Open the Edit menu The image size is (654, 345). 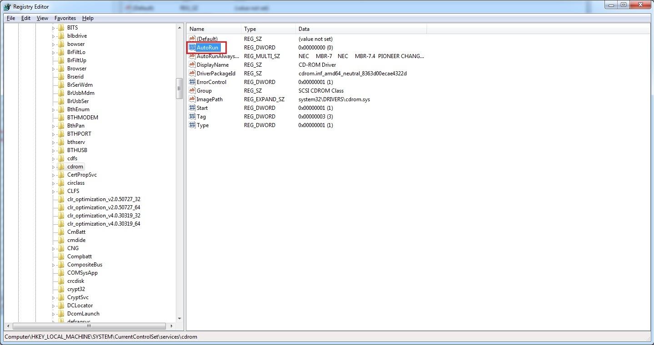click(x=26, y=18)
